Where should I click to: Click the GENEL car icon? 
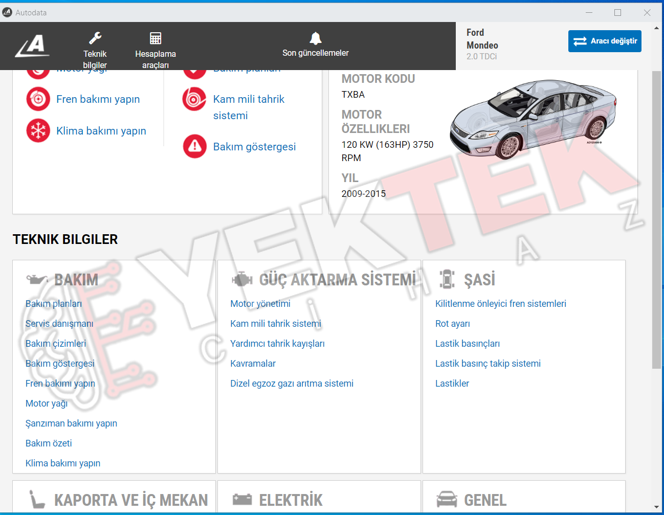pos(447,499)
